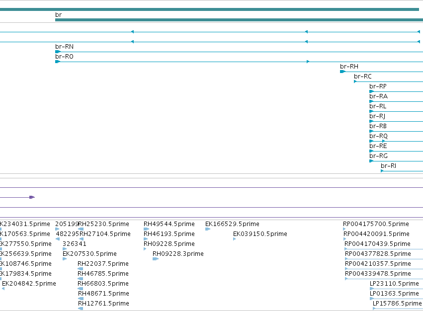The height and width of the screenshot is (311, 423).
Task: Click EST RH09228.3prime
Action: (x=178, y=254)
